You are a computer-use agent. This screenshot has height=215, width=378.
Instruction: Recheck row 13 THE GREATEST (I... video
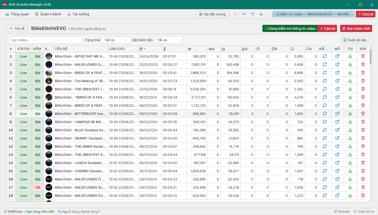tap(325, 155)
